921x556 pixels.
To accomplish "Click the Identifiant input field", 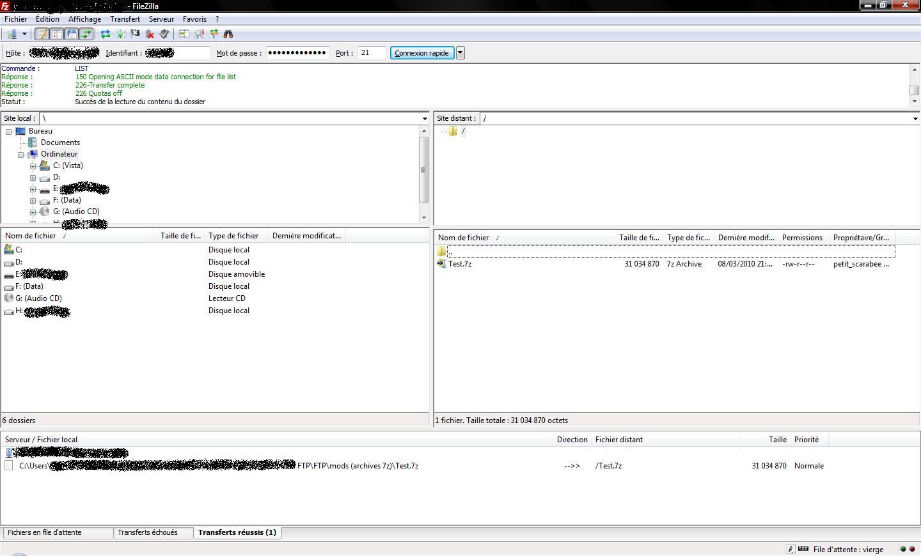I will (177, 53).
